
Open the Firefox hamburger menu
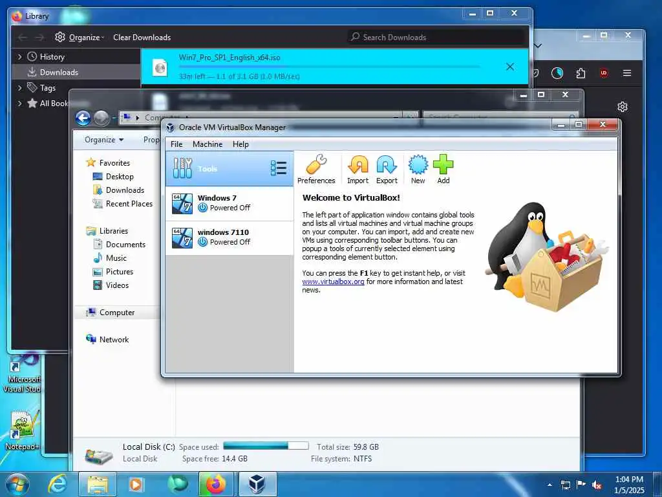click(x=627, y=73)
